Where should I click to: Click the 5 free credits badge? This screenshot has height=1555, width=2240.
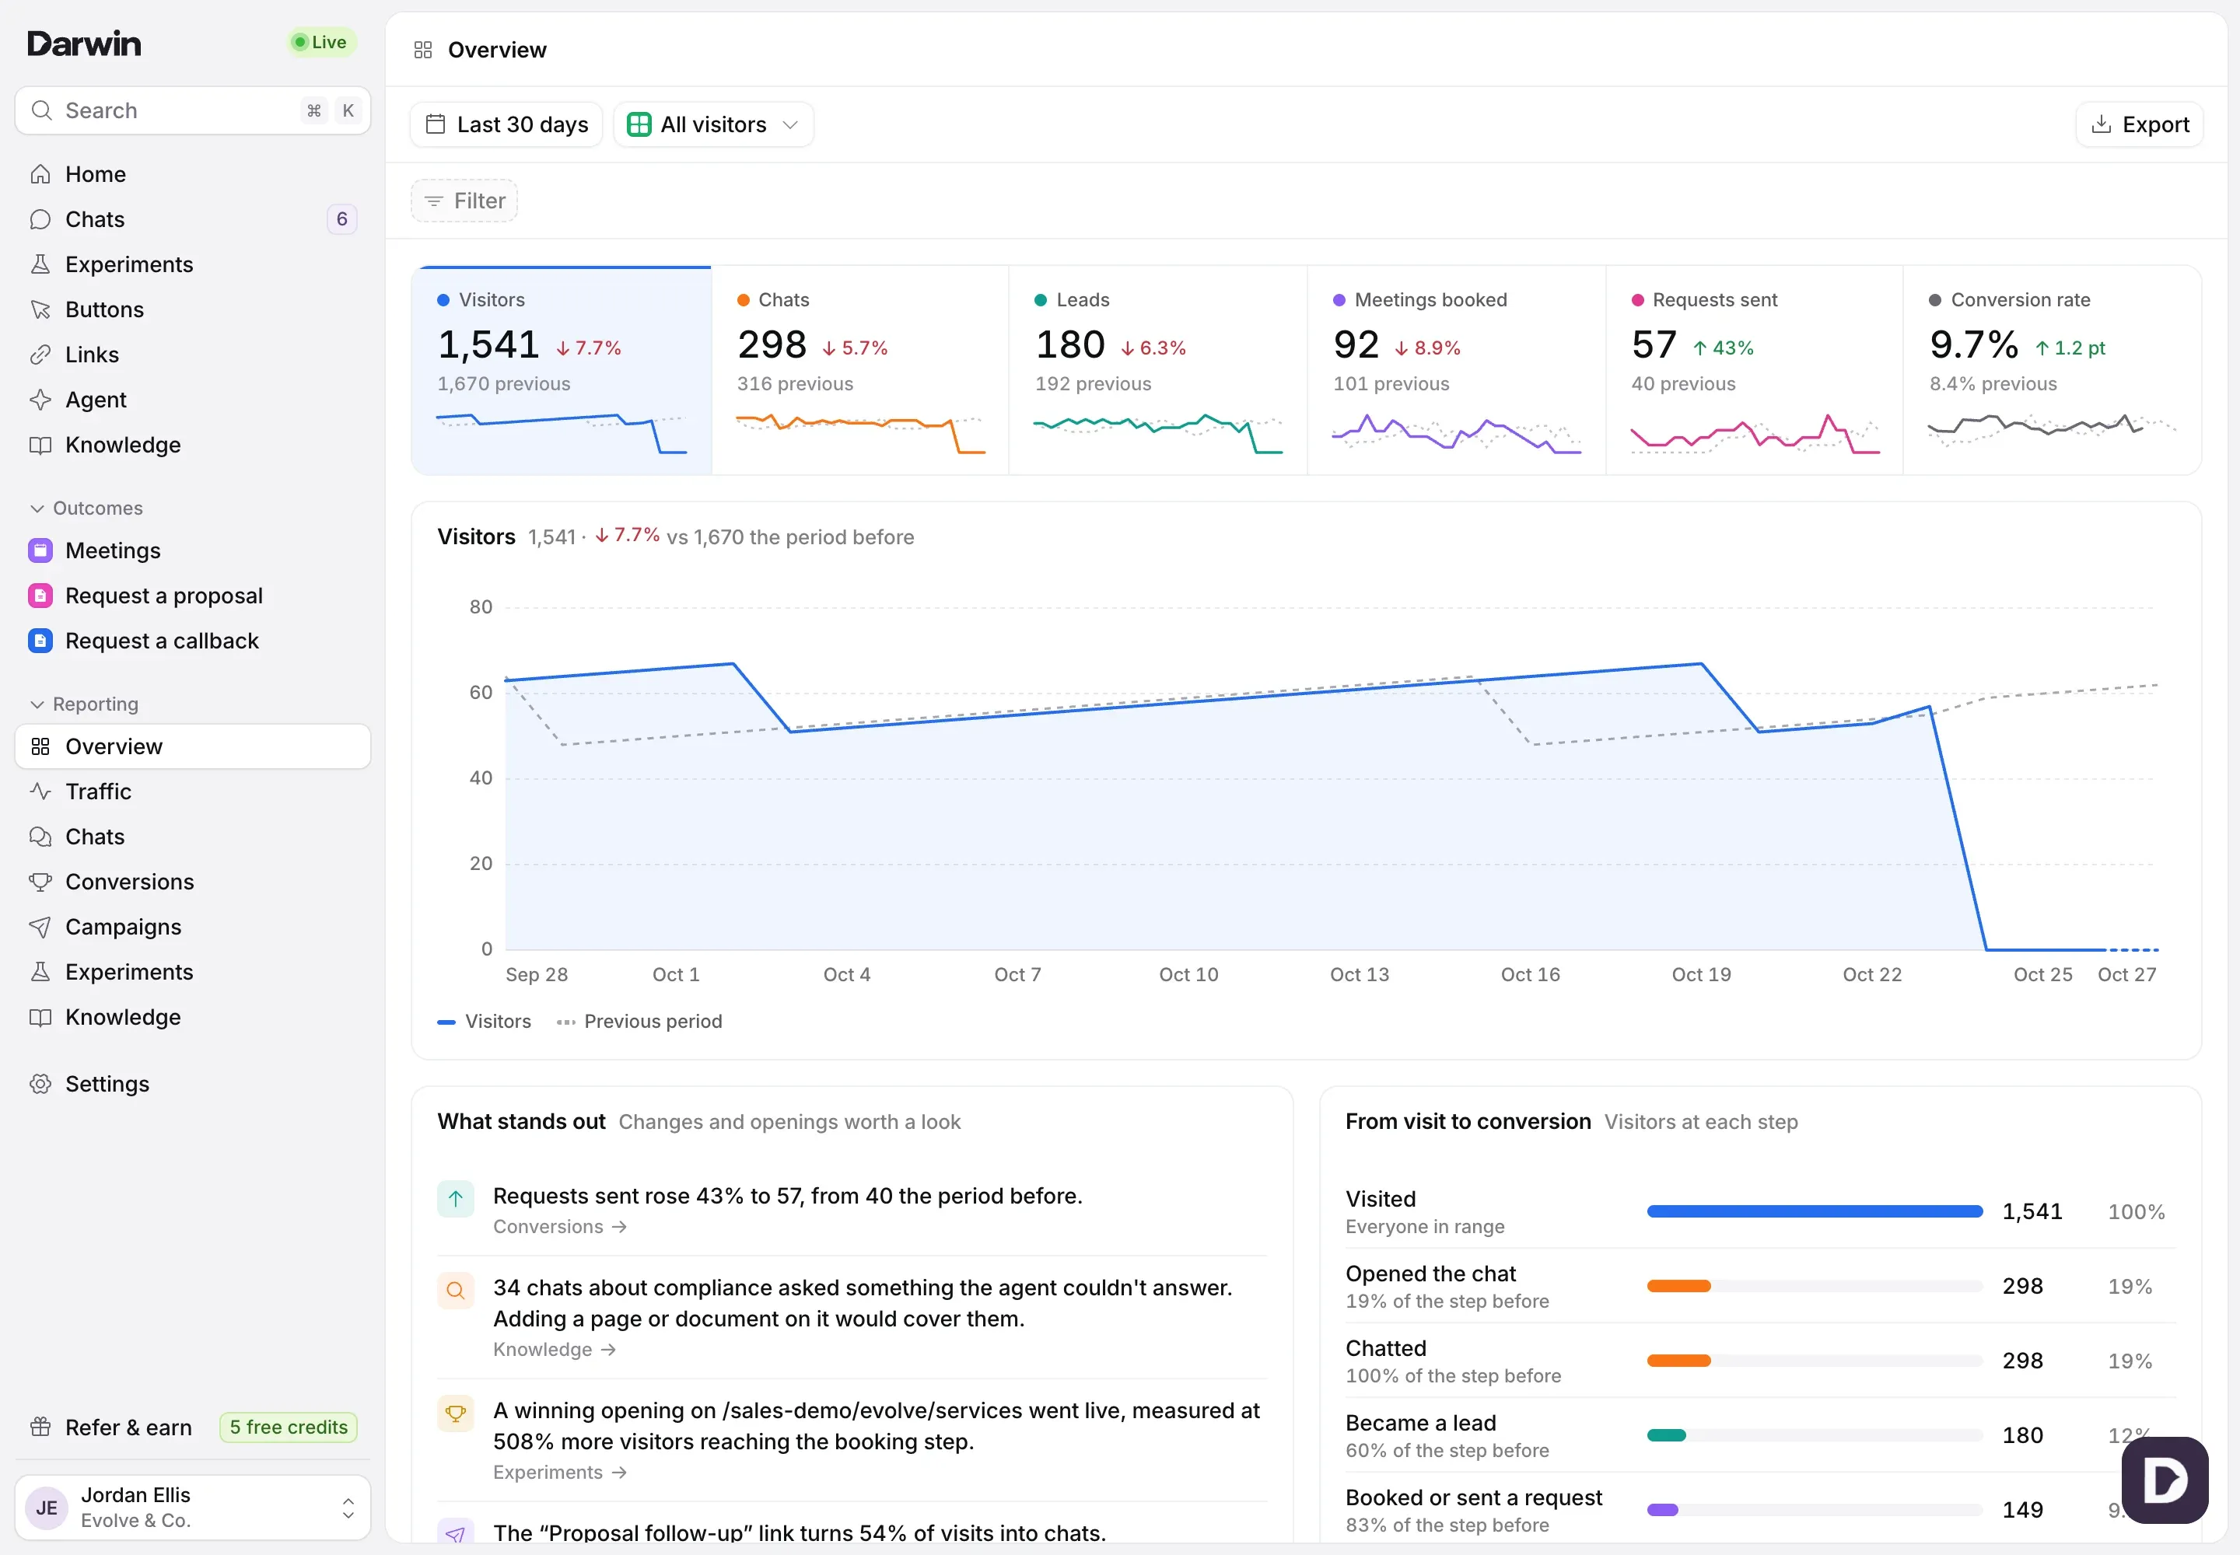(289, 1427)
